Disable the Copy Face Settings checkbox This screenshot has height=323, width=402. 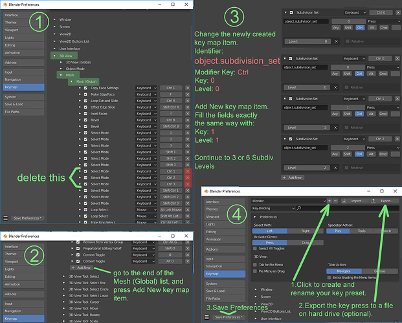pyautogui.click(x=85, y=88)
